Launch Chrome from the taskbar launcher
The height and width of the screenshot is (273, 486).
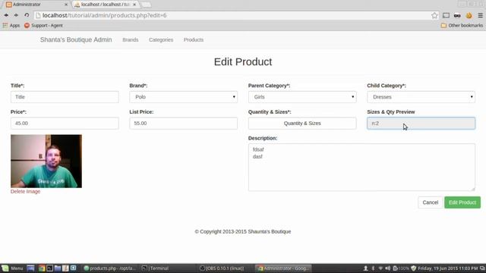tap(42, 268)
